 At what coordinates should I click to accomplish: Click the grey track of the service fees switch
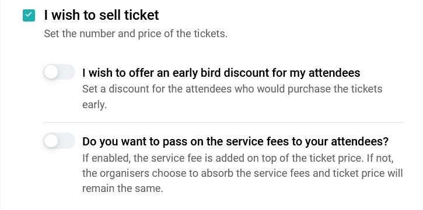67,141
